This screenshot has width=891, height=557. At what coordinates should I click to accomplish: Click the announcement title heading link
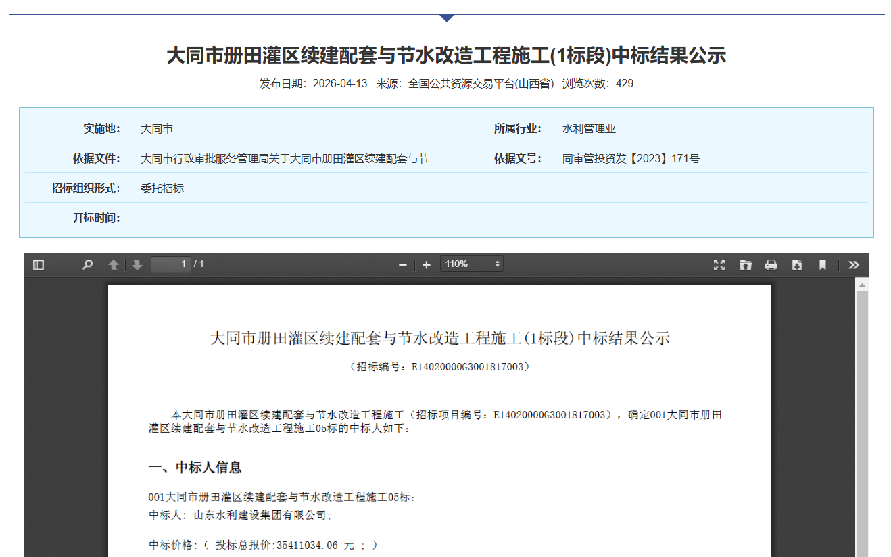coord(446,57)
